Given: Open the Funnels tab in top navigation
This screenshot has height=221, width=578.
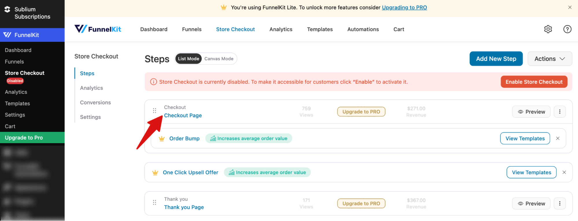Looking at the screenshot, I should point(192,29).
